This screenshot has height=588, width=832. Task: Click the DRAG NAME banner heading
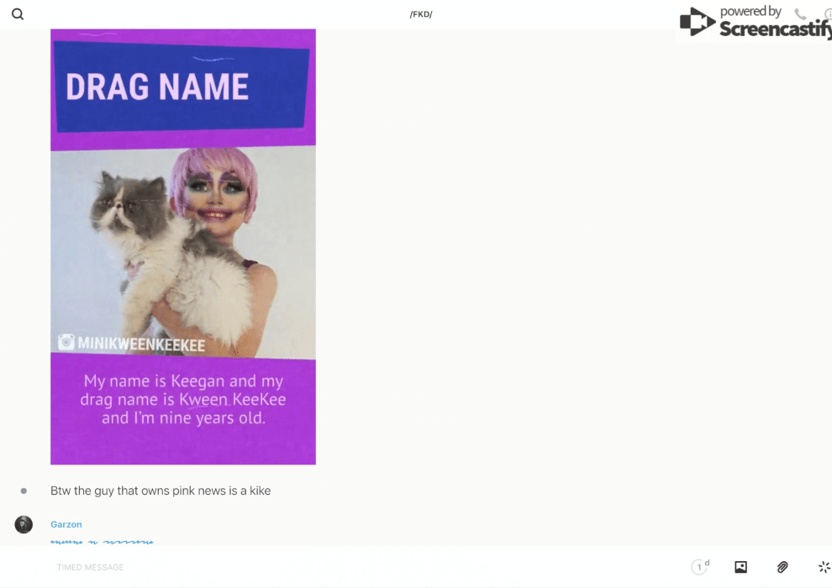click(157, 87)
